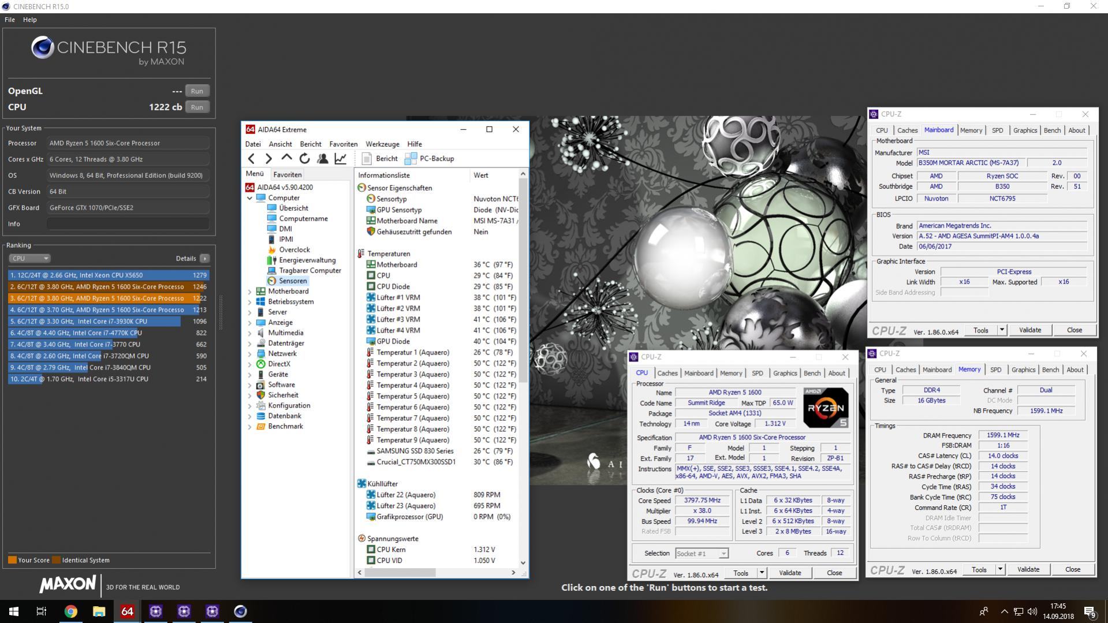Switch to Bench tab in CPU-Z Mainboard window
The height and width of the screenshot is (623, 1108).
[x=1052, y=130]
